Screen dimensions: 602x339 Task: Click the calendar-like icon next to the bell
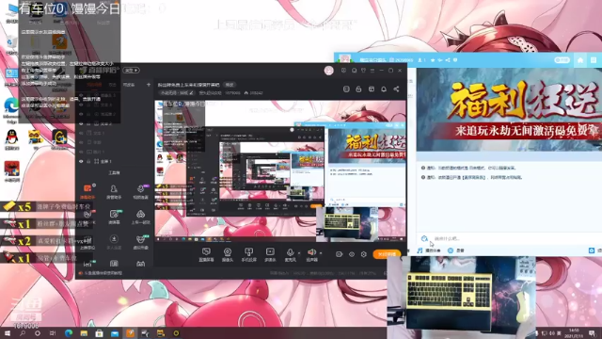tap(372, 89)
